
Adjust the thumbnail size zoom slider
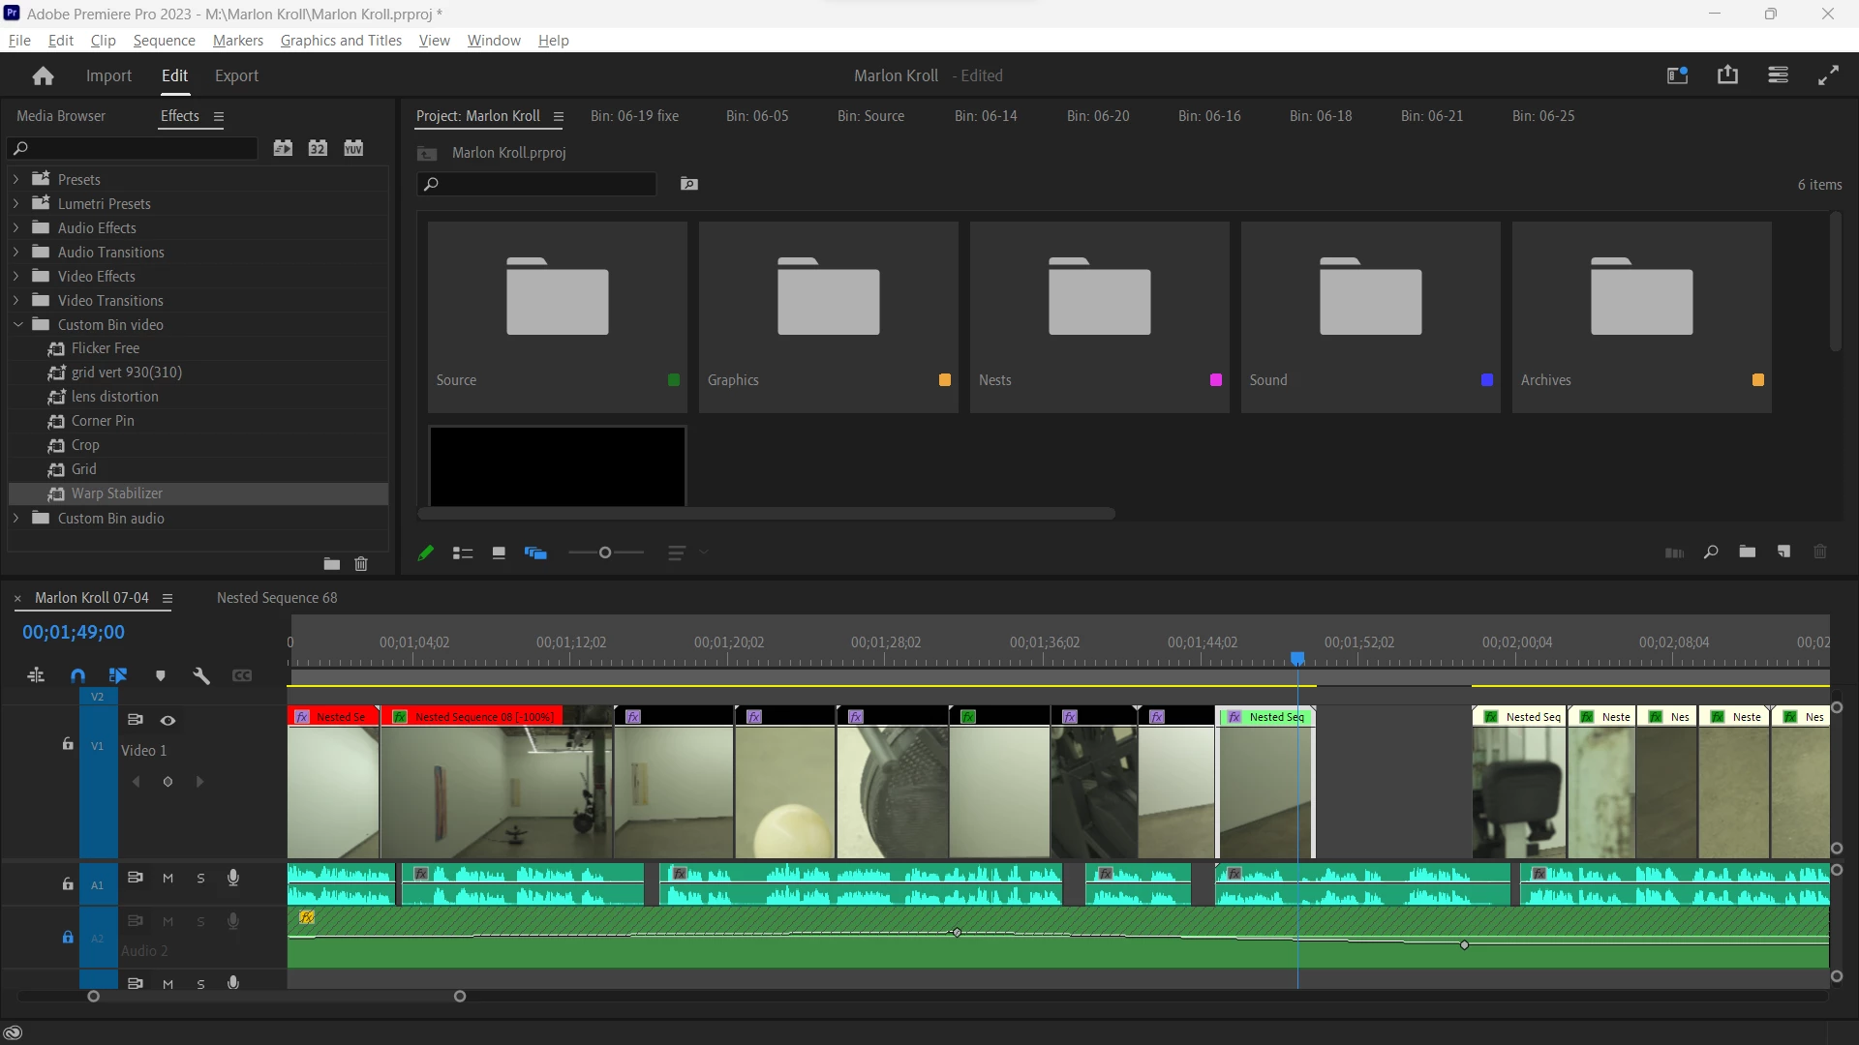605,552
